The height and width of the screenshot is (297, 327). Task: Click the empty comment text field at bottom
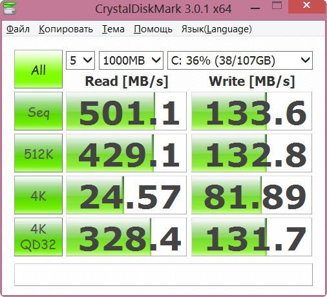pyautogui.click(x=163, y=275)
